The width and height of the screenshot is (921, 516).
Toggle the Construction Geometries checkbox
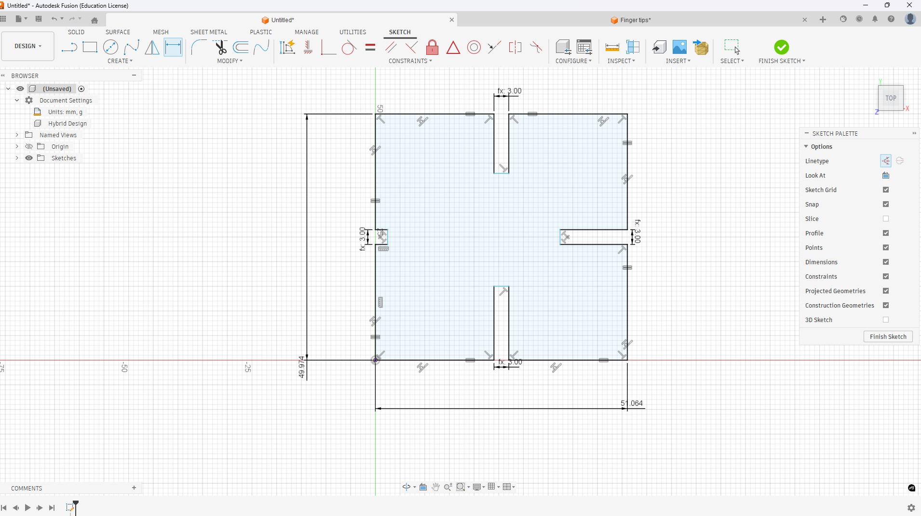(886, 306)
